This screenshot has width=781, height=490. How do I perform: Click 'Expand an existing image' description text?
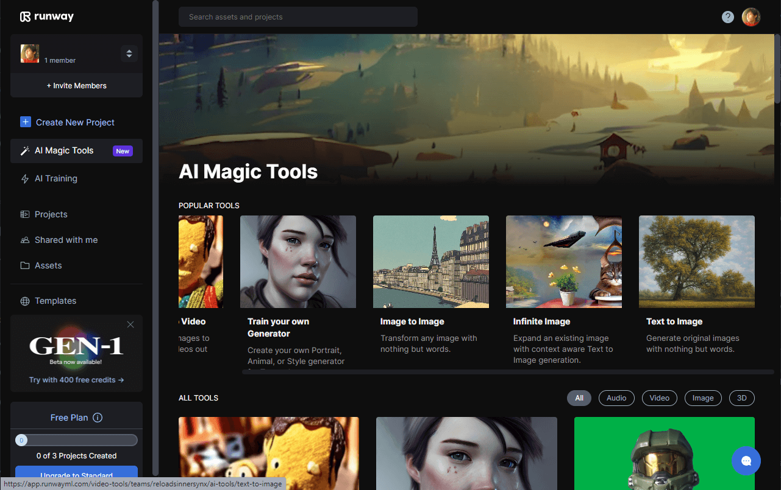(563, 349)
